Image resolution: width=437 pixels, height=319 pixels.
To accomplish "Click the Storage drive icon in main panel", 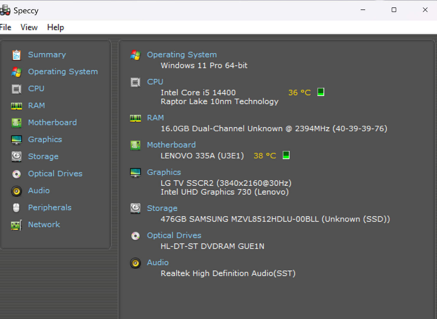I will coord(135,209).
